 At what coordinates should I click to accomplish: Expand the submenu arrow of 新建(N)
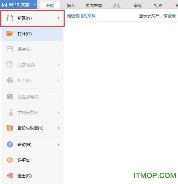(x=59, y=18)
